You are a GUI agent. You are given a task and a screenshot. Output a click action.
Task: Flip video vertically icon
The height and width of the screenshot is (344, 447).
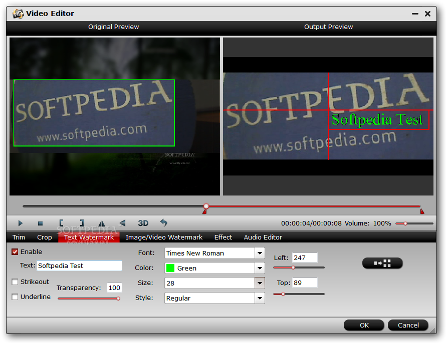click(123, 223)
